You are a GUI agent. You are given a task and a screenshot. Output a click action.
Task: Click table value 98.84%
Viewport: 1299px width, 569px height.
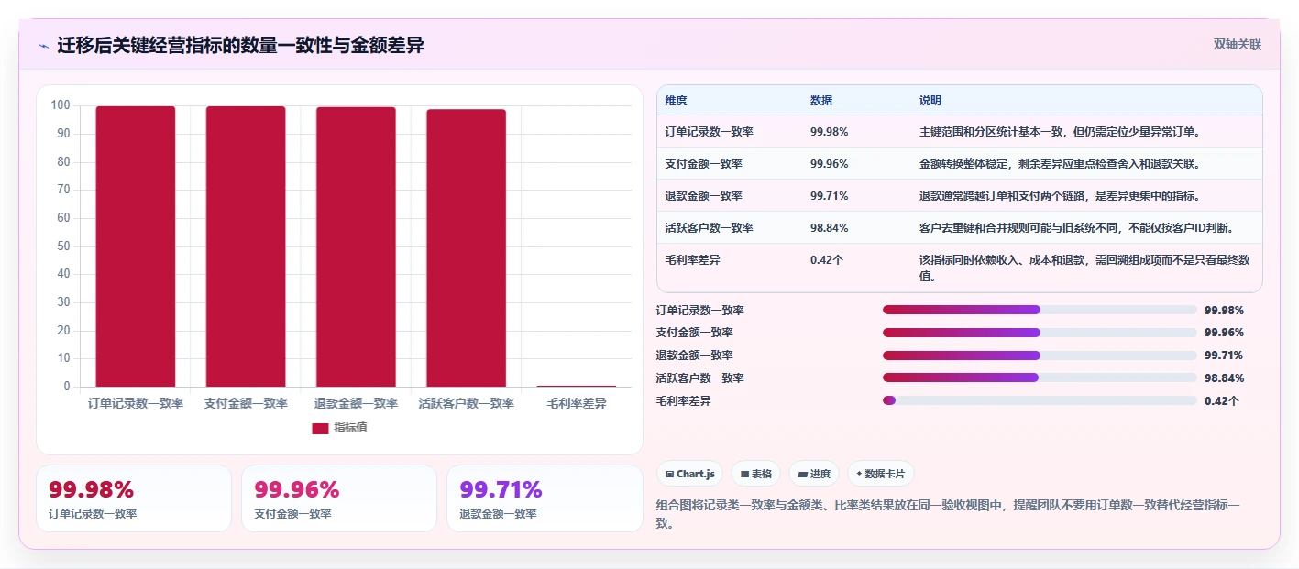pyautogui.click(x=829, y=228)
